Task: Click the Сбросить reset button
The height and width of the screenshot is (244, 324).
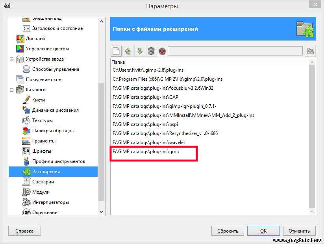Action: pos(228,231)
